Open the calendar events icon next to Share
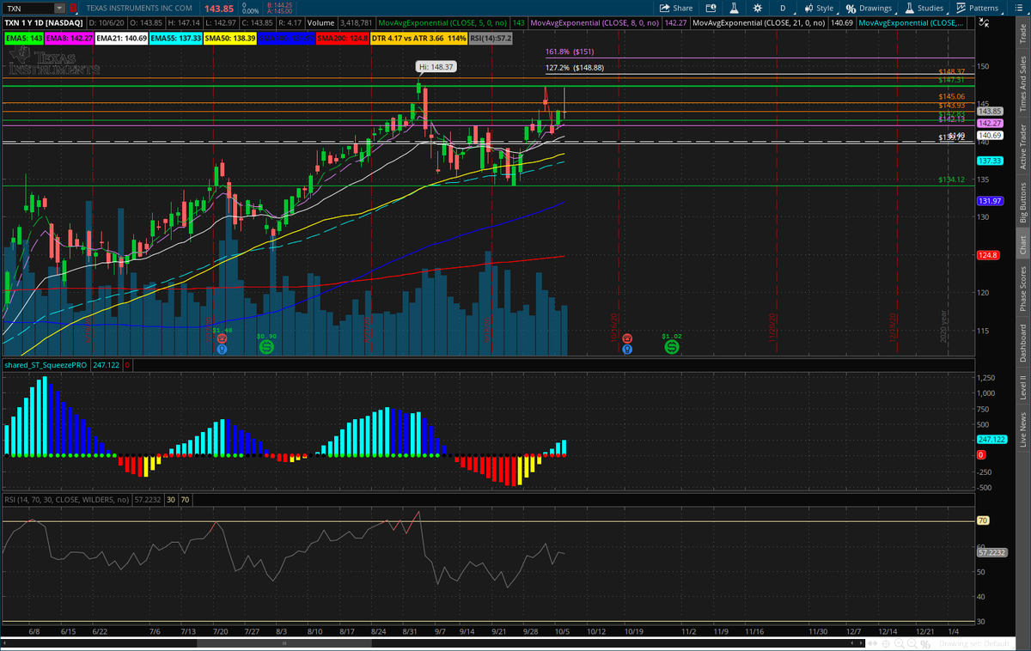1031x651 pixels. tap(711, 7)
